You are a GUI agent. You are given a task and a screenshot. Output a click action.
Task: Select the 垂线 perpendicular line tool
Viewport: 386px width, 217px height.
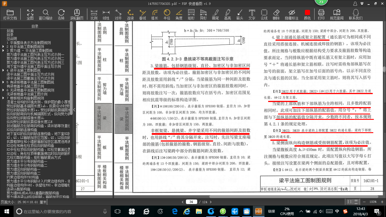click(x=143, y=14)
